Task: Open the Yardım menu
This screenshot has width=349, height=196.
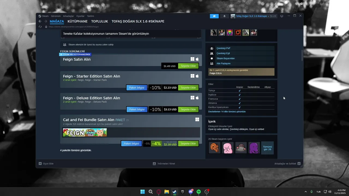Action: pos(91,16)
